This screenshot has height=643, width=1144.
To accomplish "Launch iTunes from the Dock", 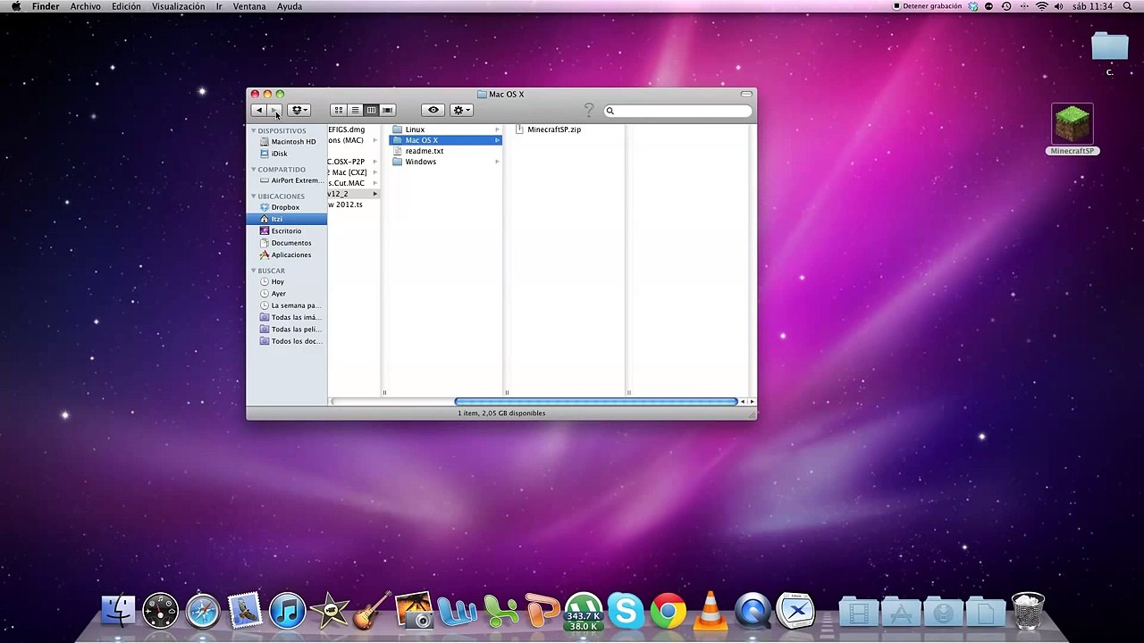I will click(288, 612).
